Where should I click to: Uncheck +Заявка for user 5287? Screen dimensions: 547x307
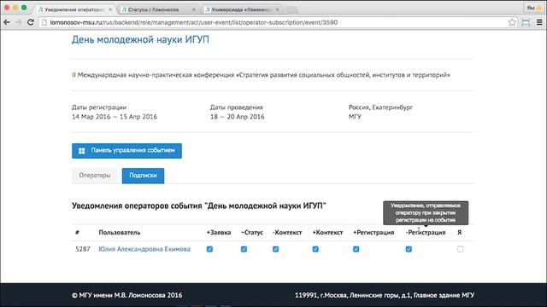point(209,249)
